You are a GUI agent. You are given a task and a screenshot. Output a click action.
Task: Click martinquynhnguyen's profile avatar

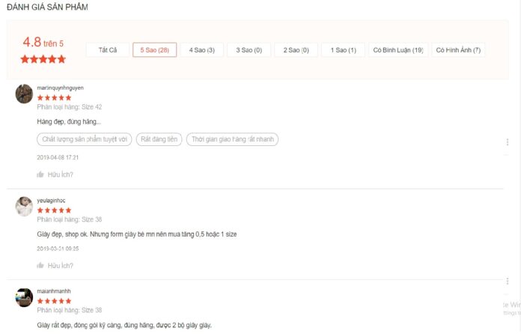pos(24,94)
